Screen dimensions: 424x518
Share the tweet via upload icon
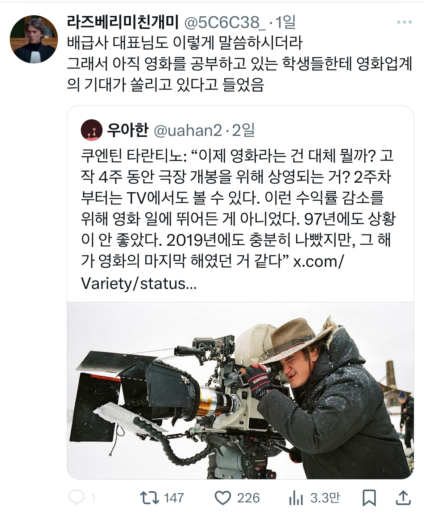[x=403, y=498]
